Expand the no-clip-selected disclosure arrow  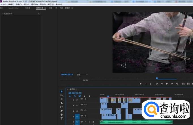39,13
